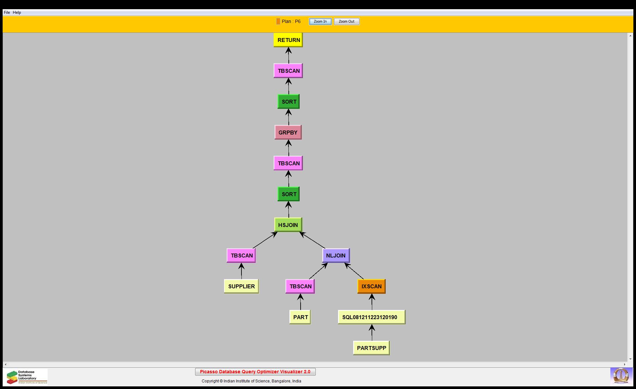Click the Indian Institute of Science emblem

621,376
